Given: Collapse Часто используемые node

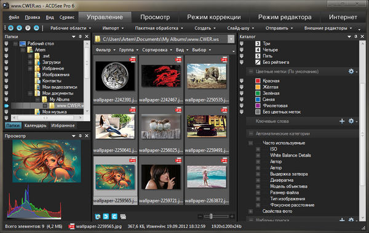Looking at the screenshot, I should 251,143.
